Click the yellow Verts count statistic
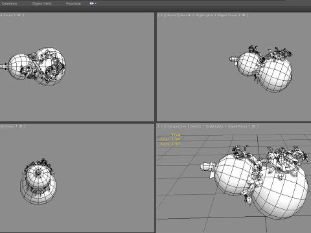Screen dimensions: 311x233 pyautogui.click(x=170, y=144)
